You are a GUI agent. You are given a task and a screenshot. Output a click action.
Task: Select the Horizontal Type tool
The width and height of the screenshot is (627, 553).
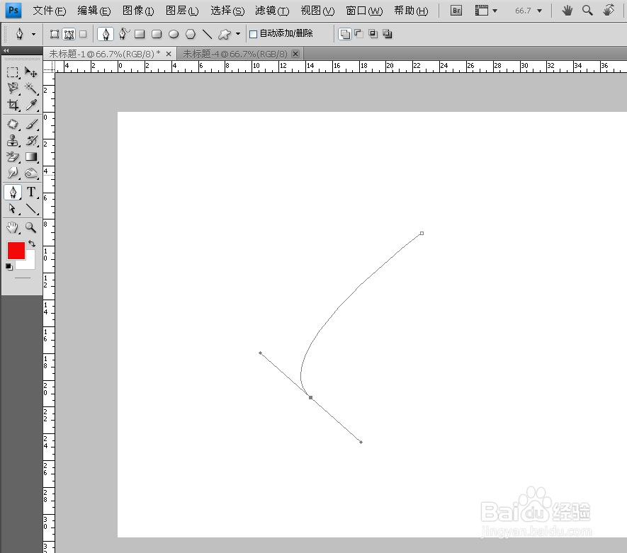point(31,192)
